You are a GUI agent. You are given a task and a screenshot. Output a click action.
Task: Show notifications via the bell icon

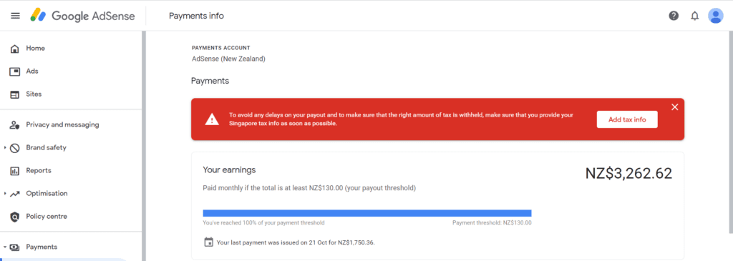(x=695, y=16)
